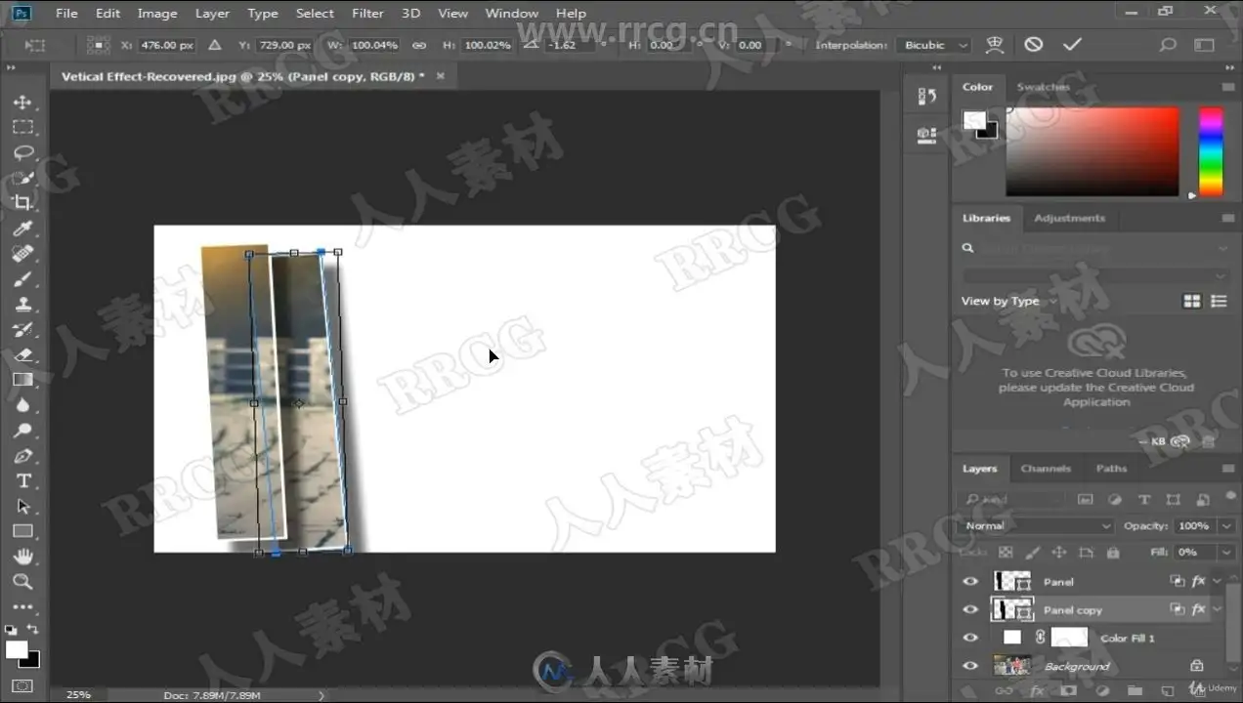Select the Clone Stamp tool

click(22, 305)
